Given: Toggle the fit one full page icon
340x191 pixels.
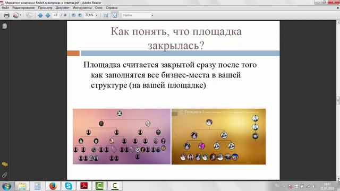Looking at the screenshot, I should 115,15.
